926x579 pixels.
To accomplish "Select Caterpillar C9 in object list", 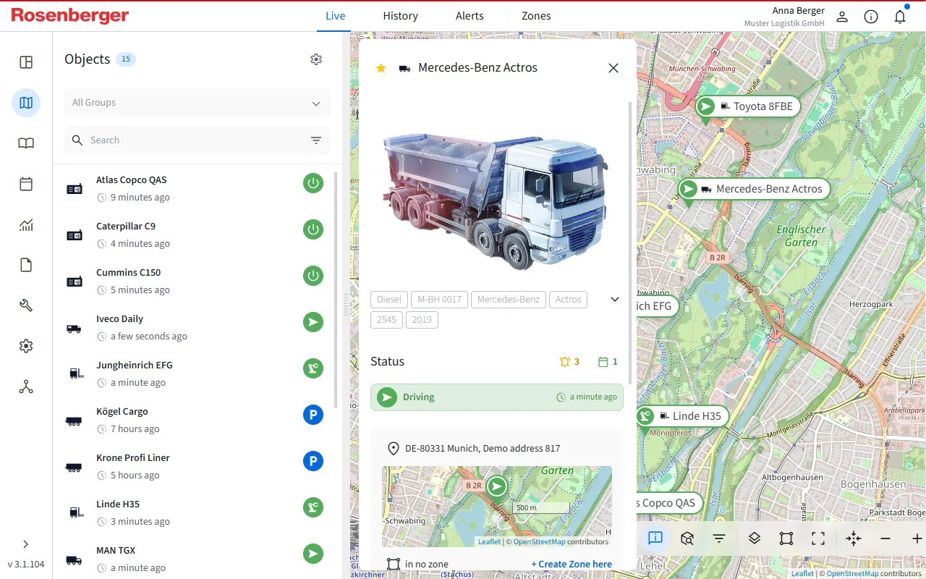I will (x=194, y=234).
